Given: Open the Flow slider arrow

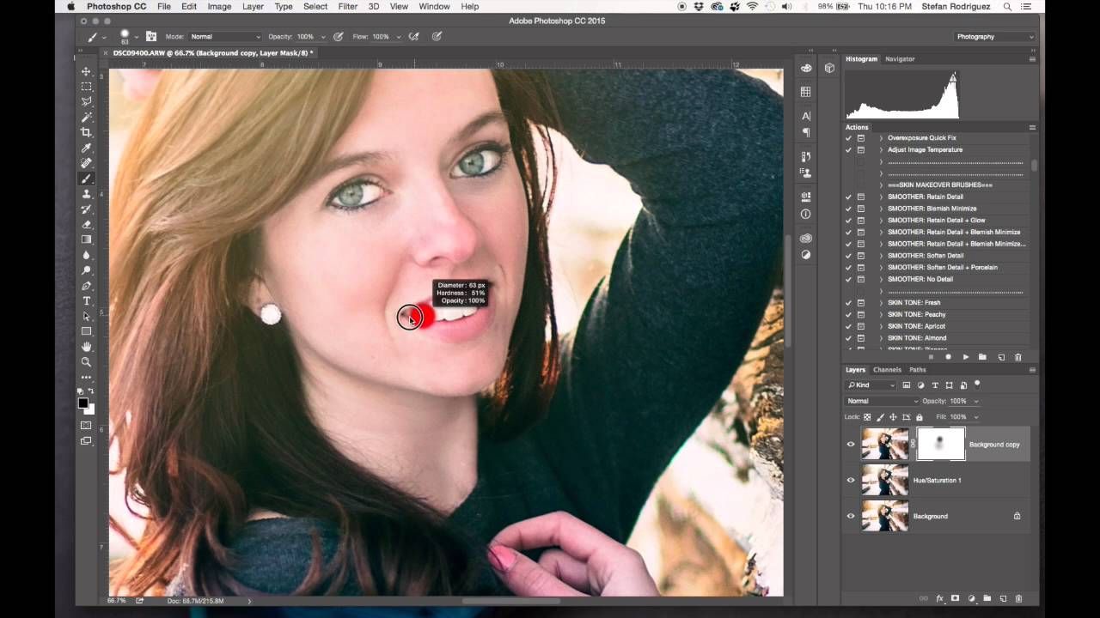Looking at the screenshot, I should pyautogui.click(x=399, y=37).
